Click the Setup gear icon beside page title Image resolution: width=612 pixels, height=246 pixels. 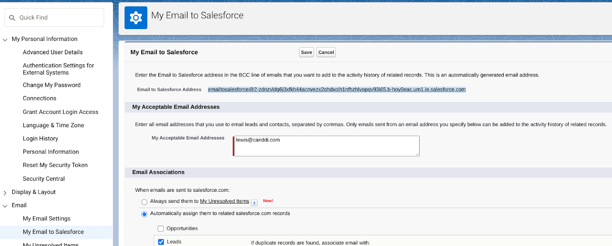click(x=136, y=18)
